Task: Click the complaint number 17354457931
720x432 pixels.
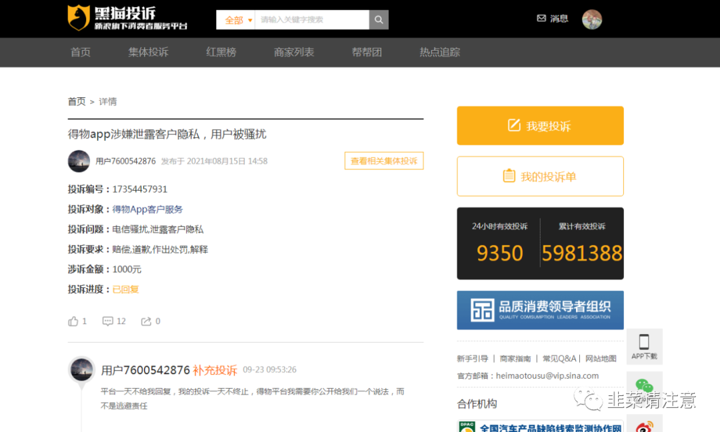Action: pyautogui.click(x=139, y=189)
